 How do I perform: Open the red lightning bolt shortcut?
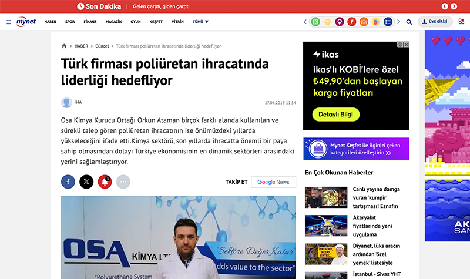click(x=352, y=22)
